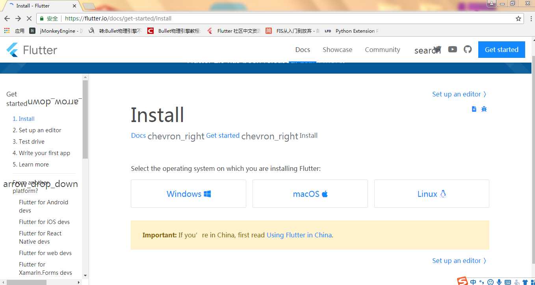Select '1. Install' in sidebar
The height and width of the screenshot is (285, 535).
[24, 119]
